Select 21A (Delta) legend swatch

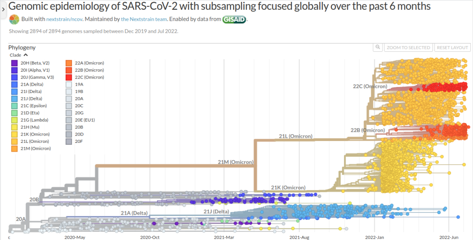click(14, 84)
